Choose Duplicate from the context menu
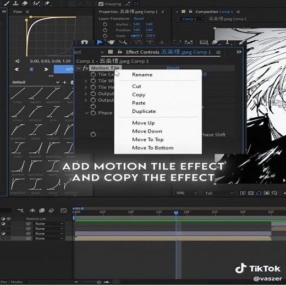 point(144,111)
